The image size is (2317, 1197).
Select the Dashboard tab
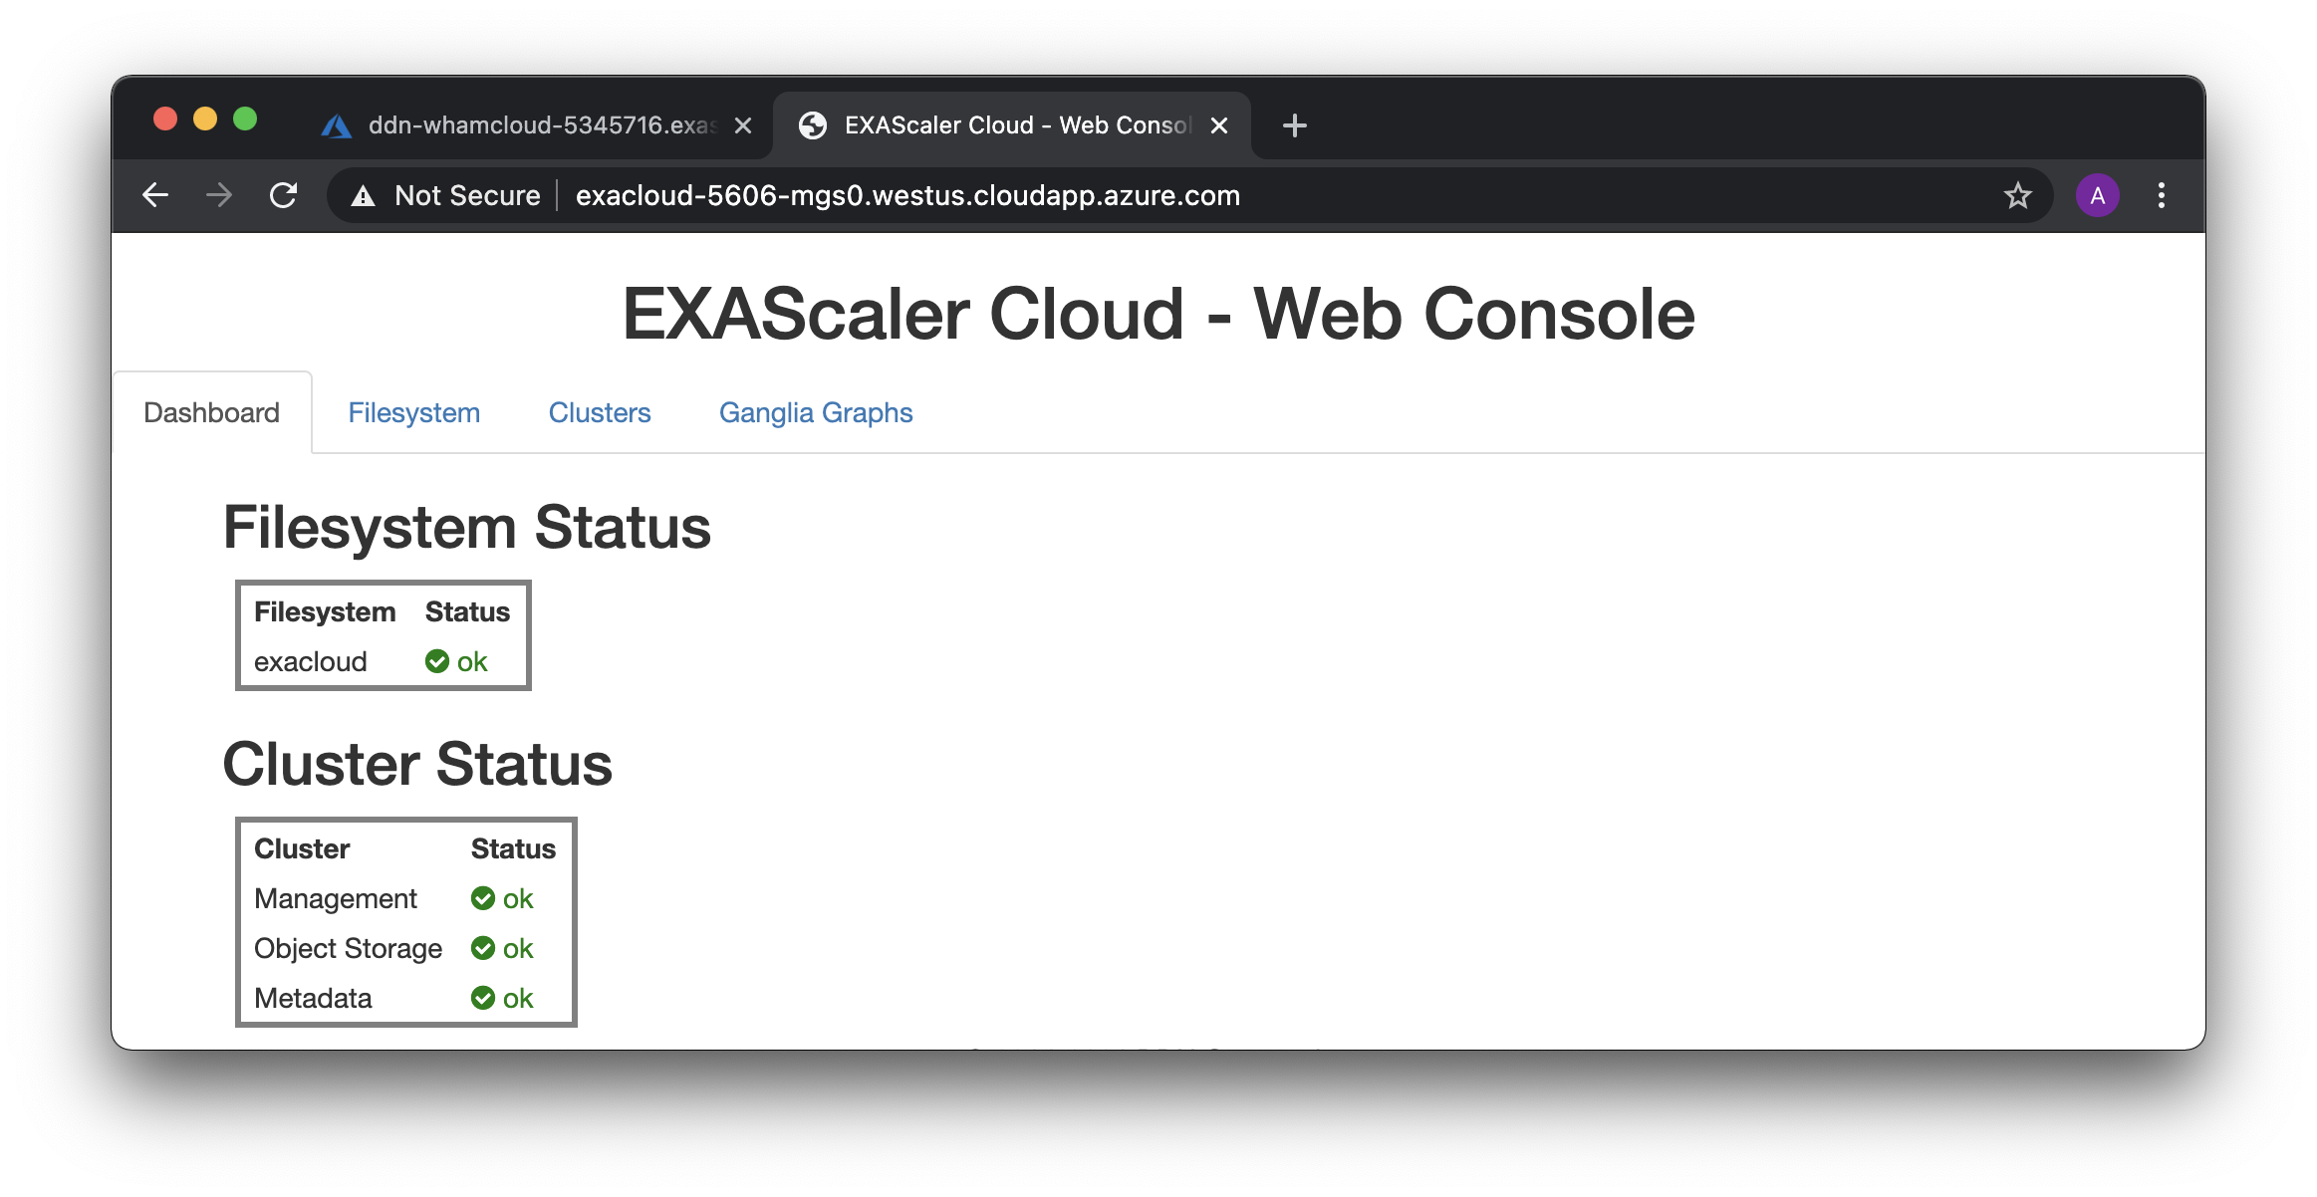211,412
